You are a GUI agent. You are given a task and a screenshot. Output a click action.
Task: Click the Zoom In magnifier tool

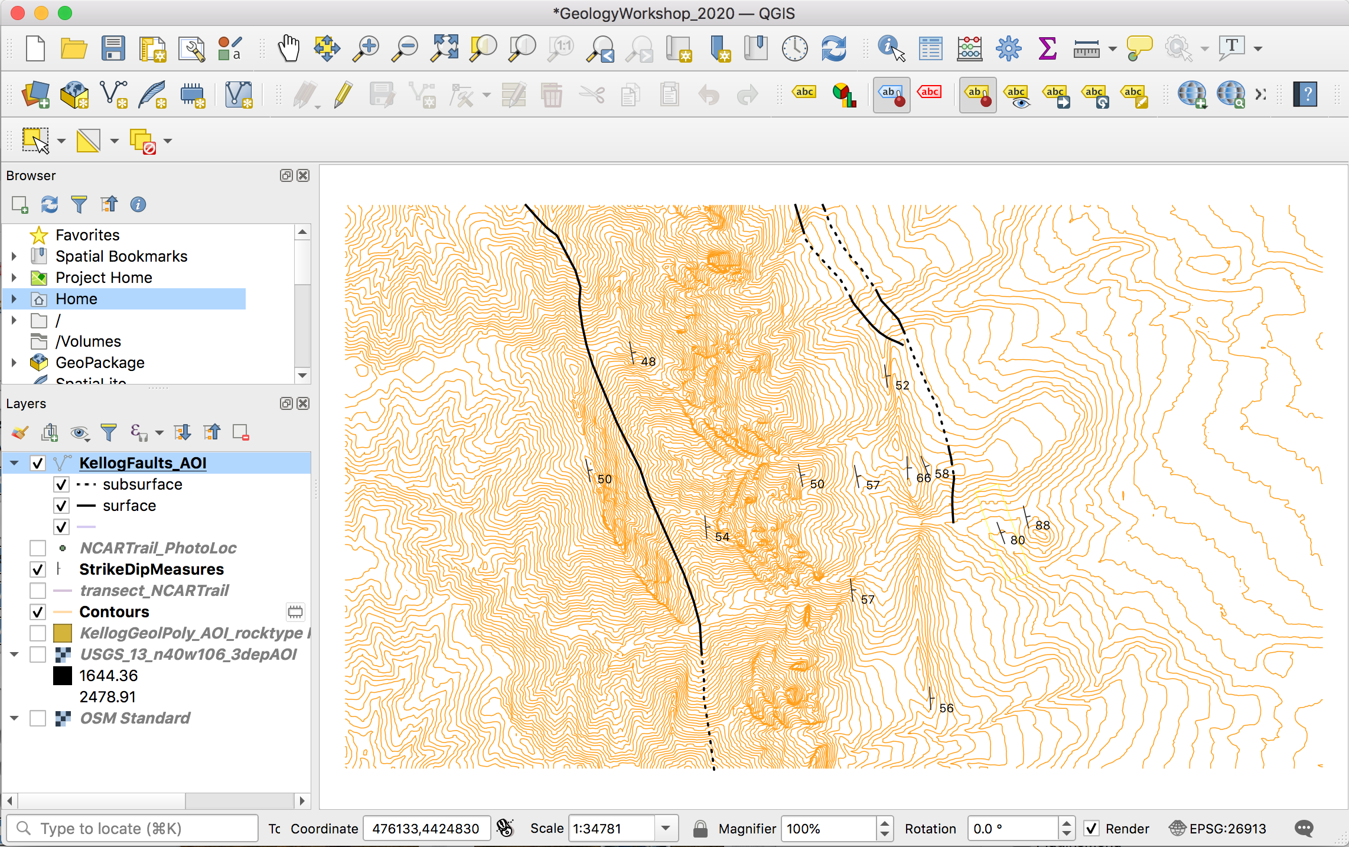pyautogui.click(x=366, y=48)
